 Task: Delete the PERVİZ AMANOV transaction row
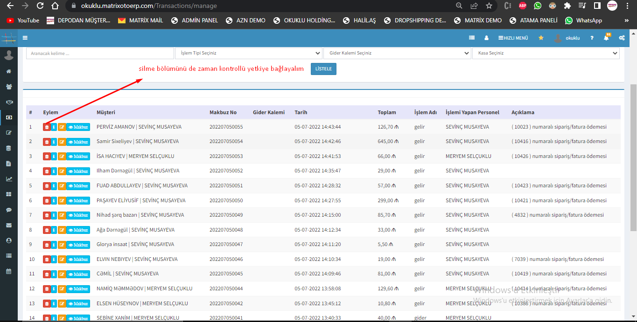(x=47, y=127)
